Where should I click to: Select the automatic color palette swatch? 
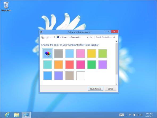48,54
